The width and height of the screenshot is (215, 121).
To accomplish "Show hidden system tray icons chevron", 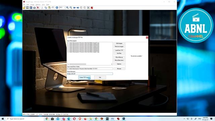I will [x=184, y=119].
